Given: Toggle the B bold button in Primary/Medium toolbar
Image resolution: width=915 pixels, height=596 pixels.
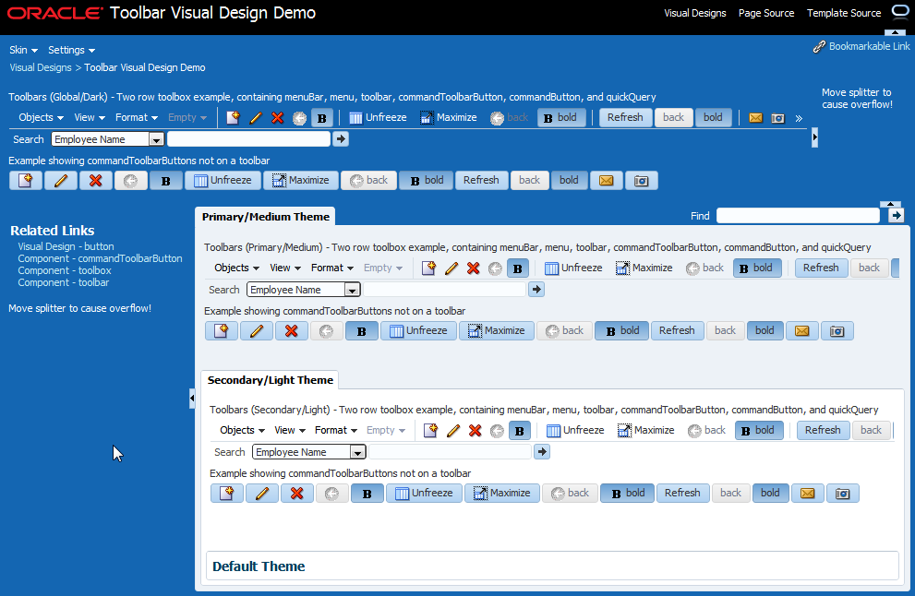Looking at the screenshot, I should tap(757, 268).
